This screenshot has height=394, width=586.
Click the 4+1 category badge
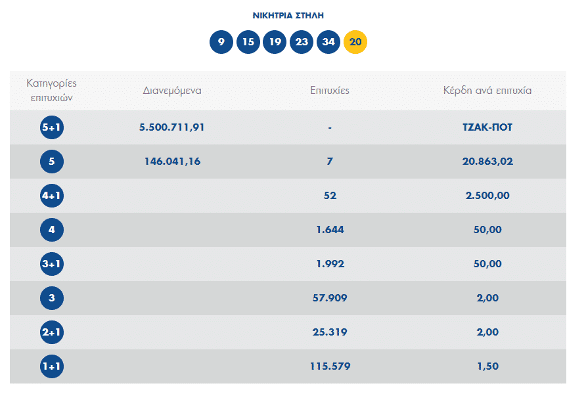point(51,196)
